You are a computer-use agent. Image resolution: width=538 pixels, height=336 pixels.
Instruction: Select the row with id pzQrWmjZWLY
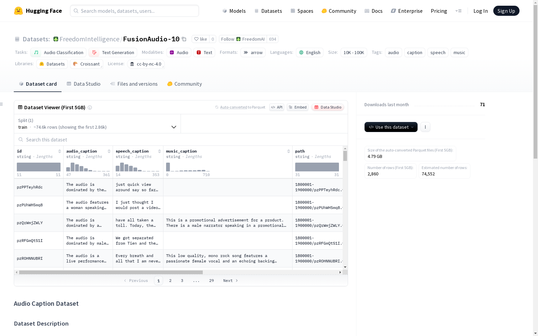click(178, 223)
